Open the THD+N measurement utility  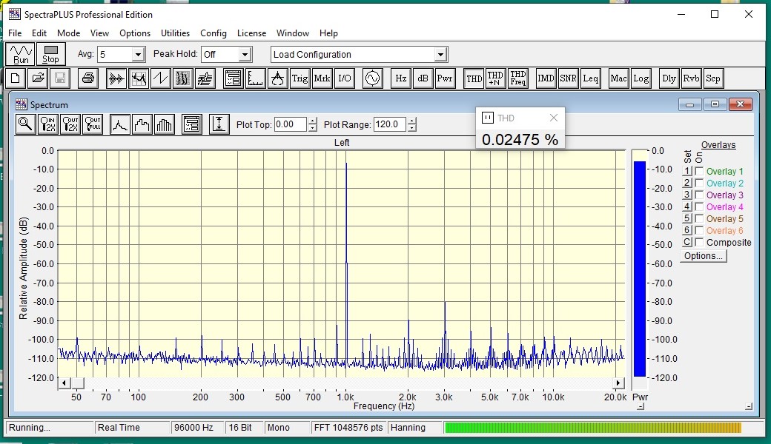(495, 78)
